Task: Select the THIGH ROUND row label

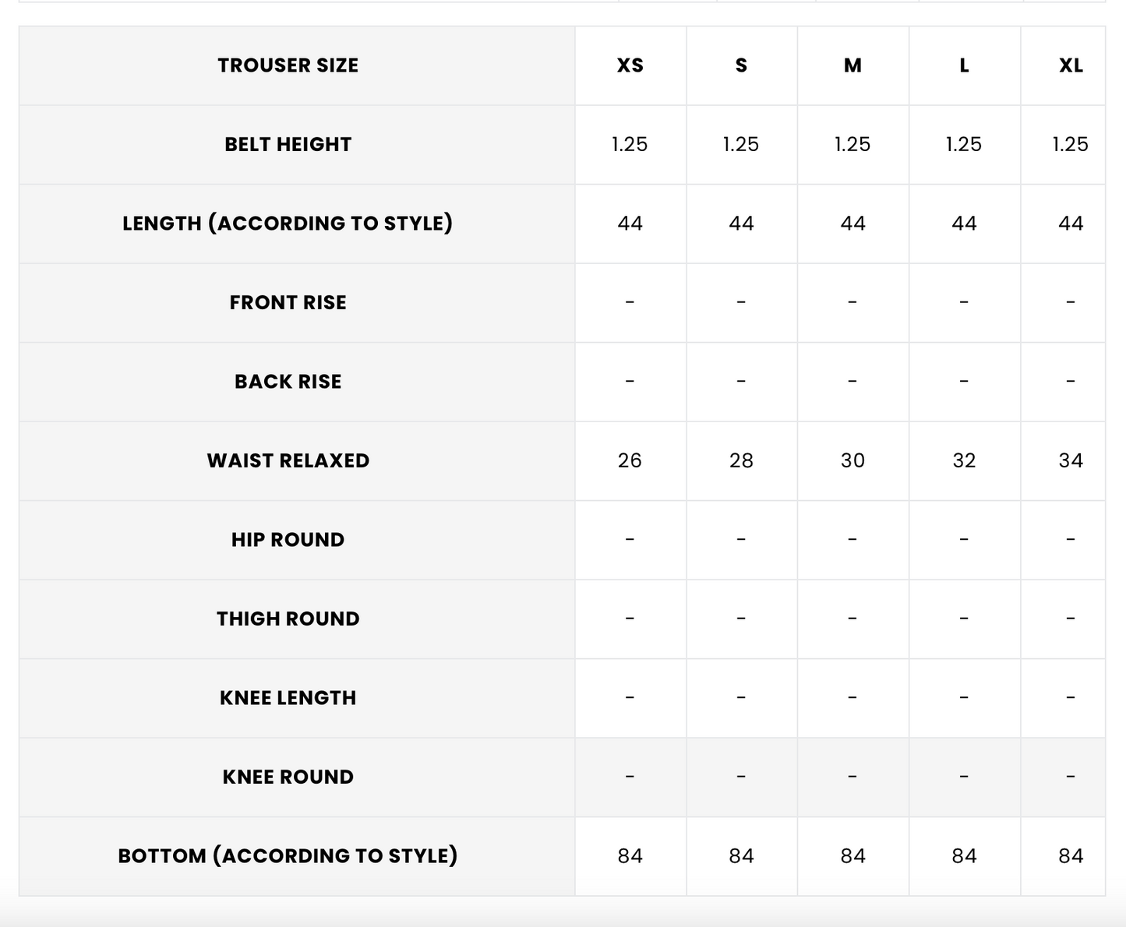Action: (288, 619)
